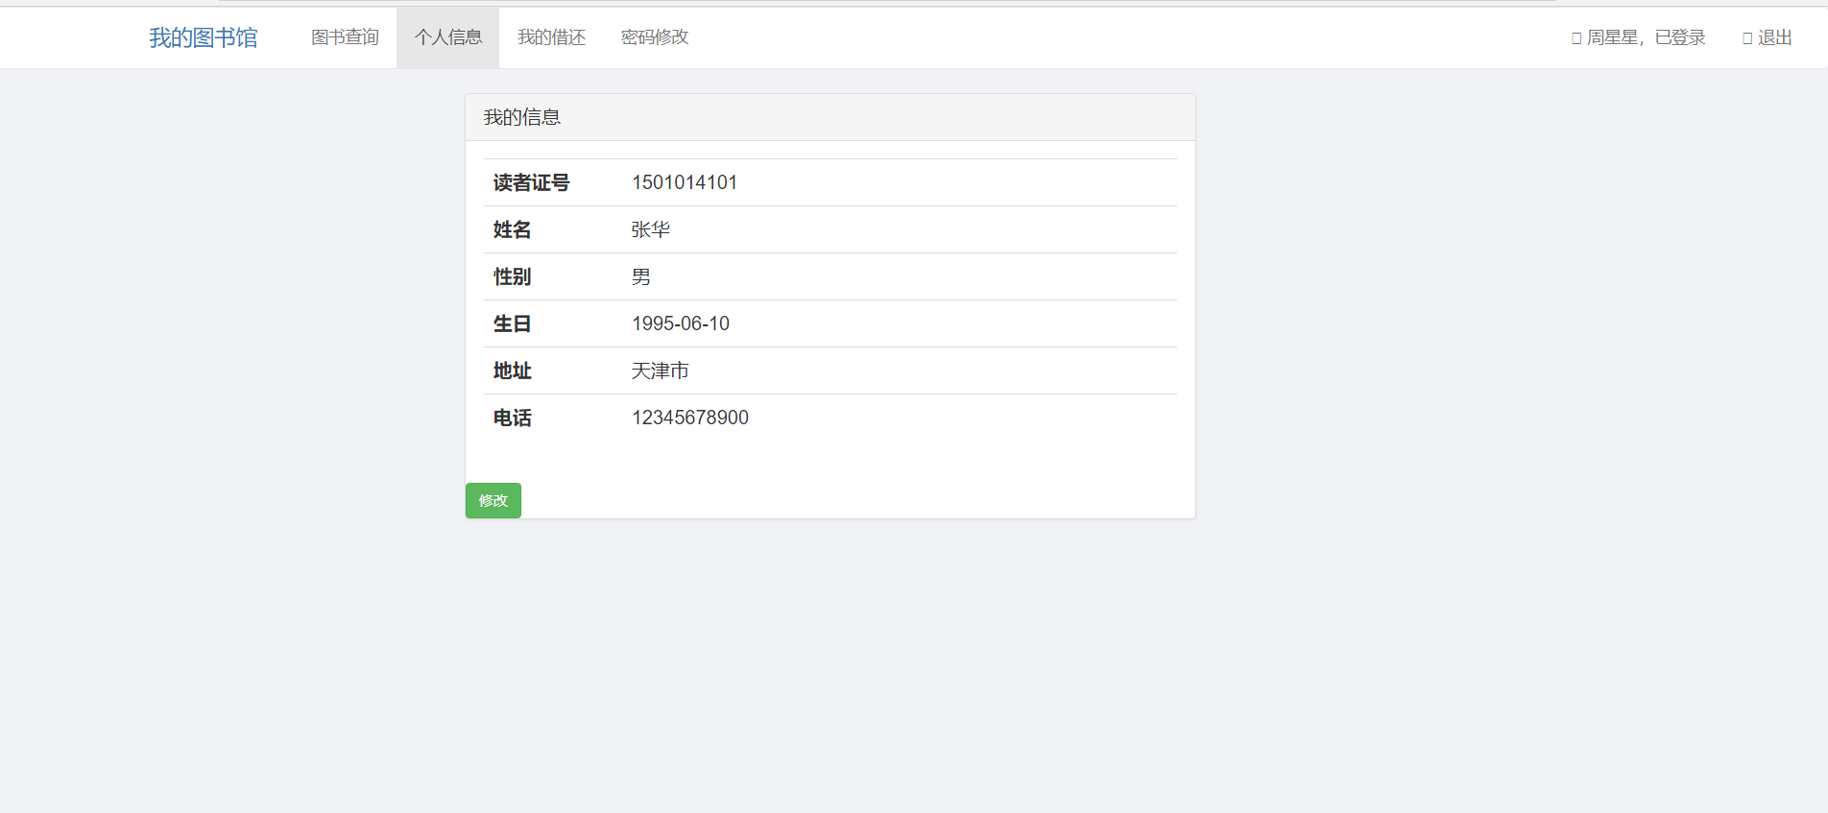This screenshot has height=813, width=1828.
Task: Open the 我的借还 page
Action: click(x=551, y=37)
